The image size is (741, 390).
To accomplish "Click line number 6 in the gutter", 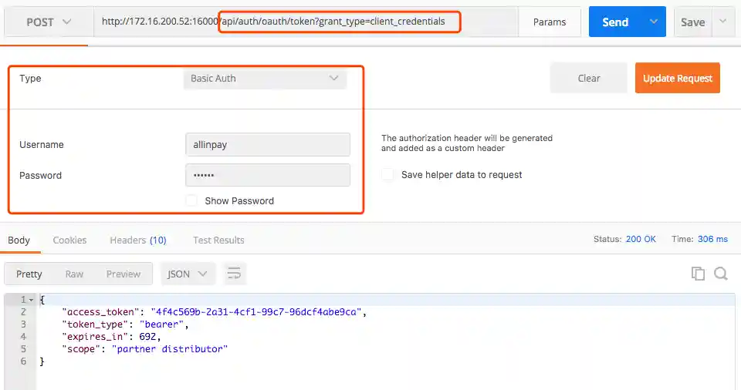I will click(x=23, y=361).
